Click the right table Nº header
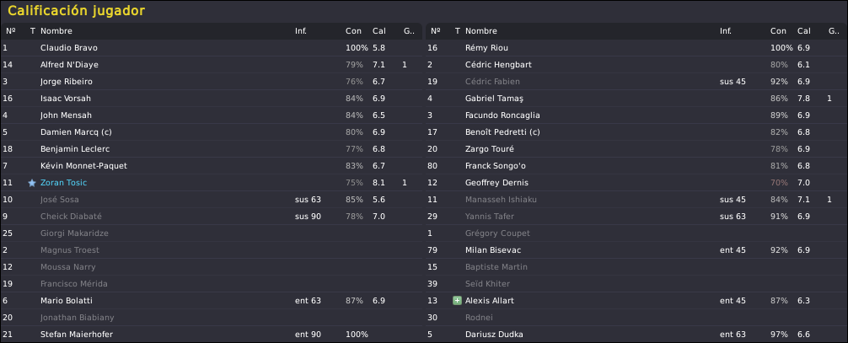848x343 pixels. (435, 31)
